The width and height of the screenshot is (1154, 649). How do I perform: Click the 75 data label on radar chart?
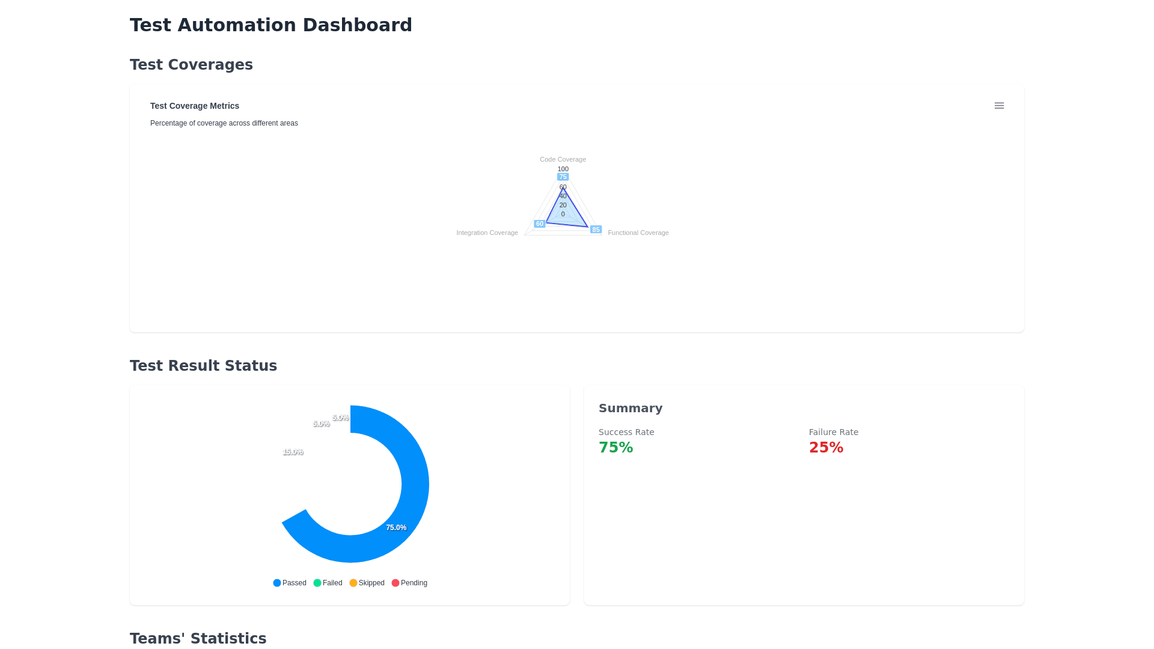563,177
